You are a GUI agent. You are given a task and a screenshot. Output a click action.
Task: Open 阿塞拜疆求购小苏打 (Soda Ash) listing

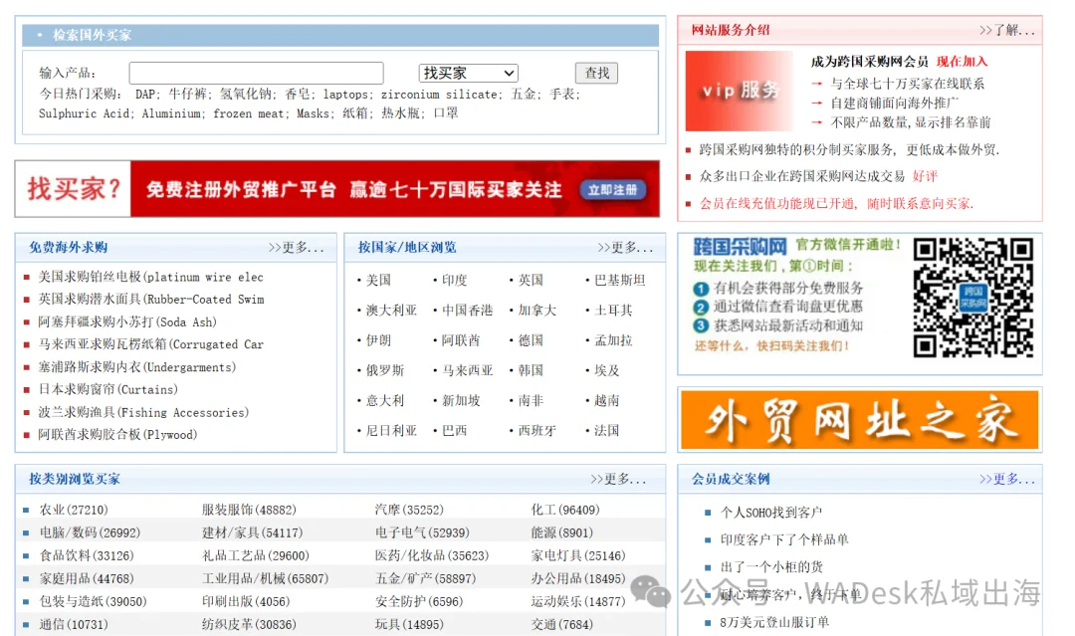pyautogui.click(x=127, y=322)
